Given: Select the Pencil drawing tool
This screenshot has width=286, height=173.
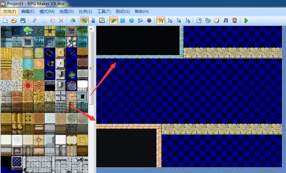Looking at the screenshot, I should coord(113,20).
